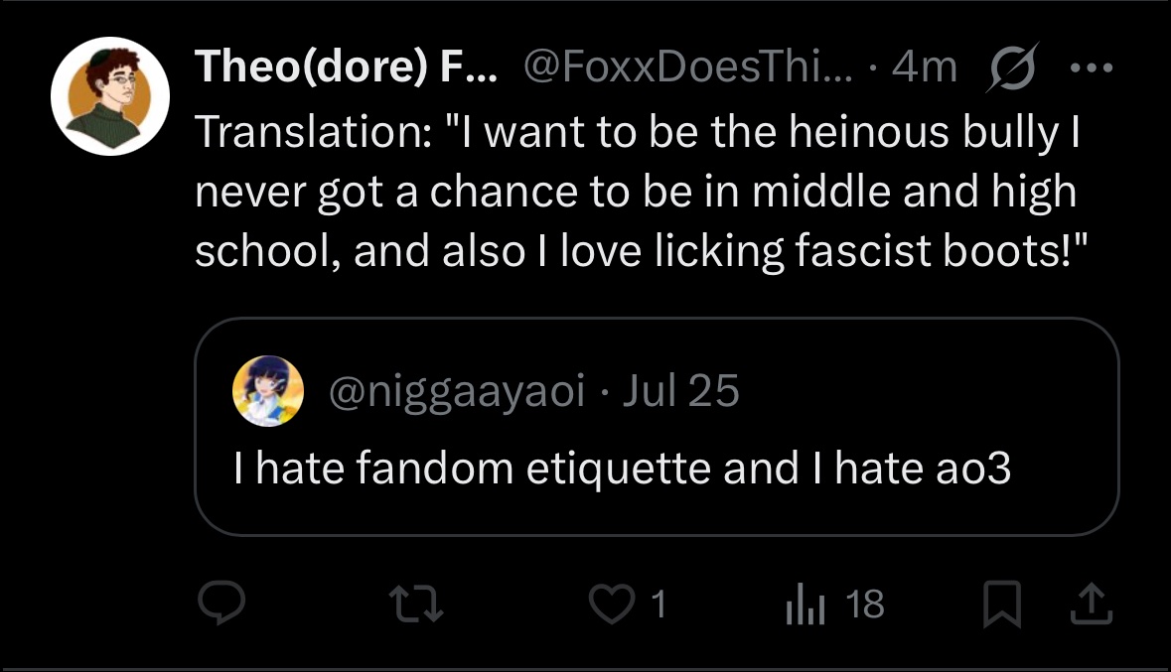This screenshot has width=1171, height=672.
Task: Open the Grok slashed-circle icon
Action: (x=1013, y=67)
